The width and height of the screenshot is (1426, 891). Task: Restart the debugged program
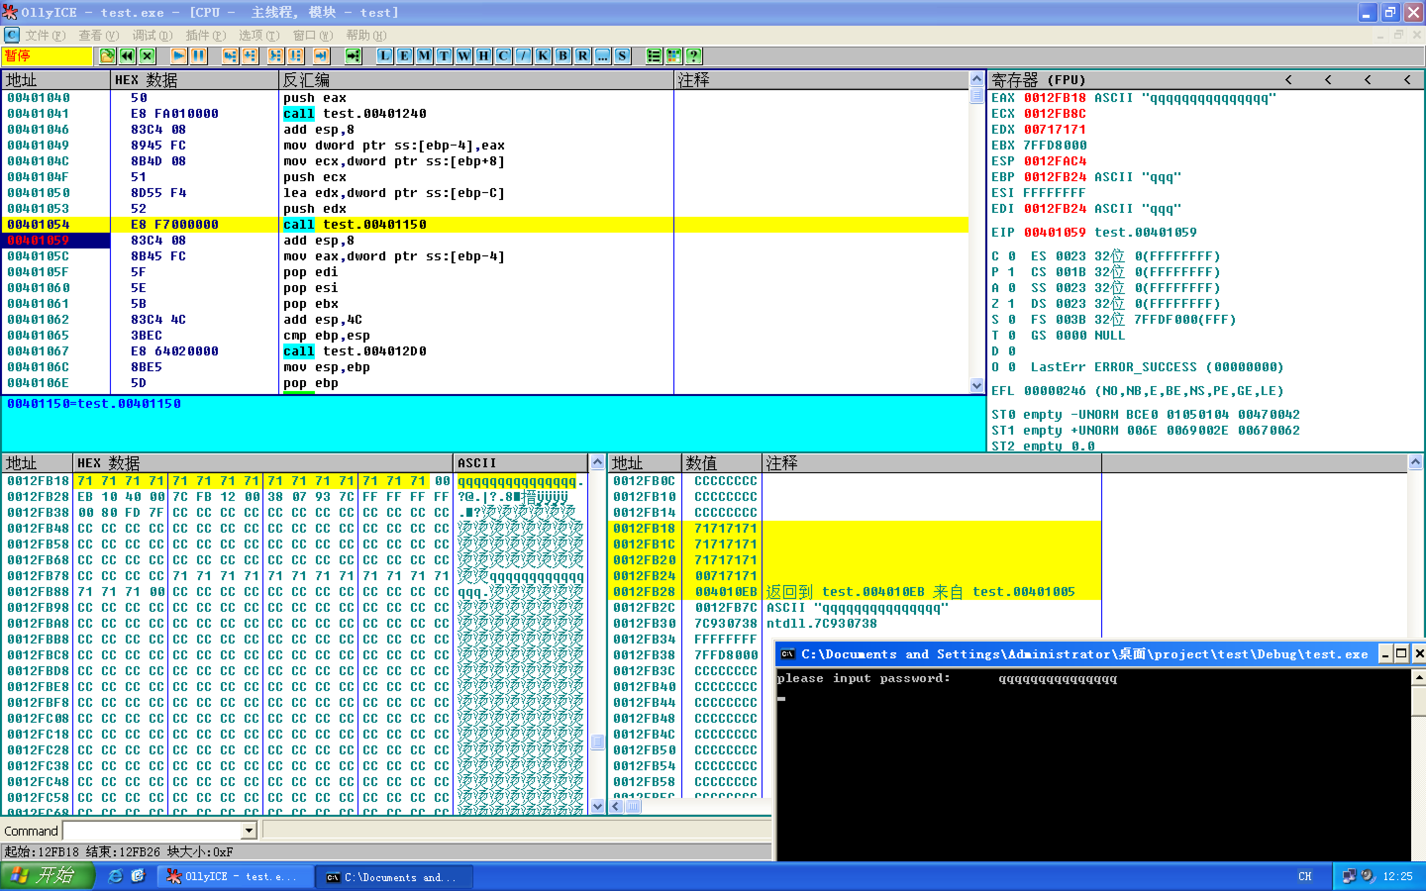click(127, 56)
